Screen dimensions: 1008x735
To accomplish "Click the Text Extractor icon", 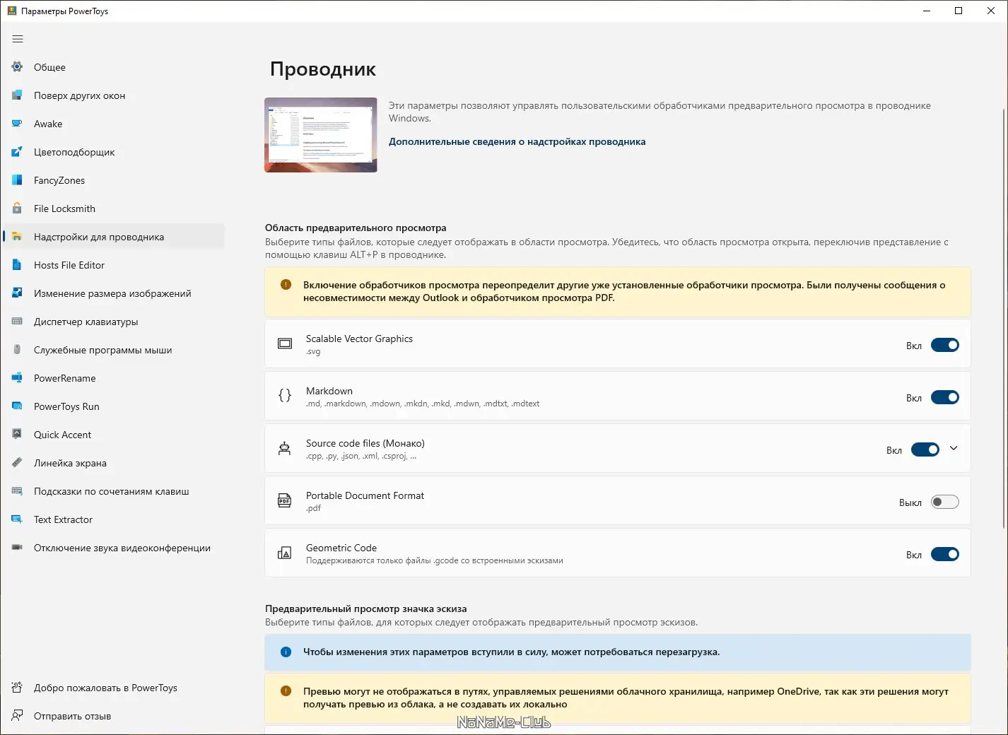I will (16, 519).
